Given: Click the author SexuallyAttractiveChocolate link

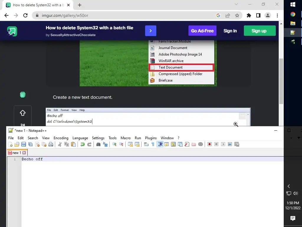Looking at the screenshot, I should (x=73, y=35).
